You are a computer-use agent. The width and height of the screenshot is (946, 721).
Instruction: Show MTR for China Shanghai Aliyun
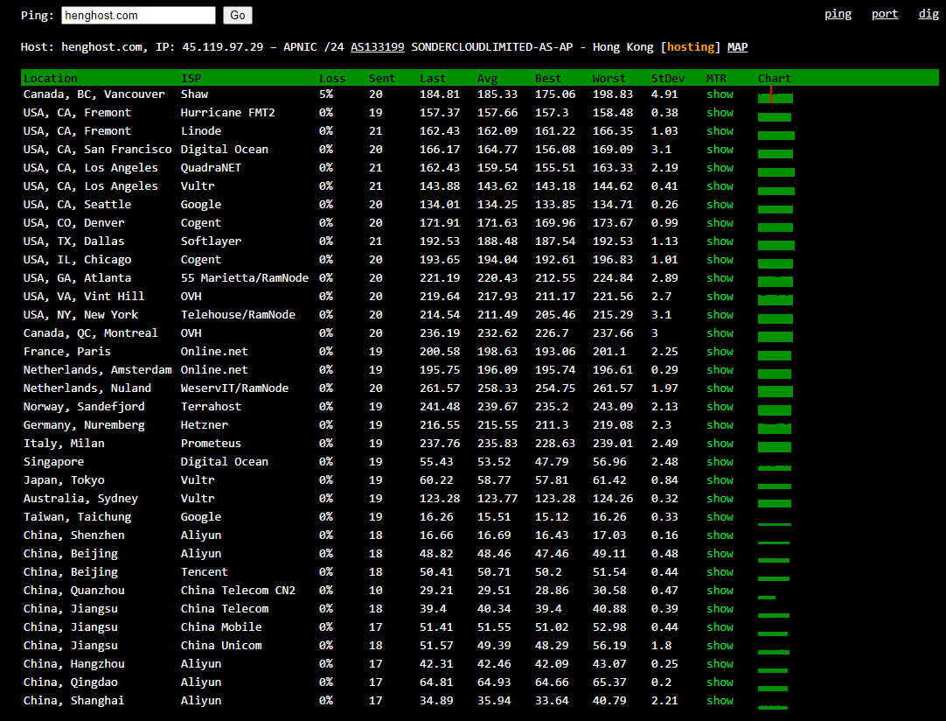click(x=720, y=701)
